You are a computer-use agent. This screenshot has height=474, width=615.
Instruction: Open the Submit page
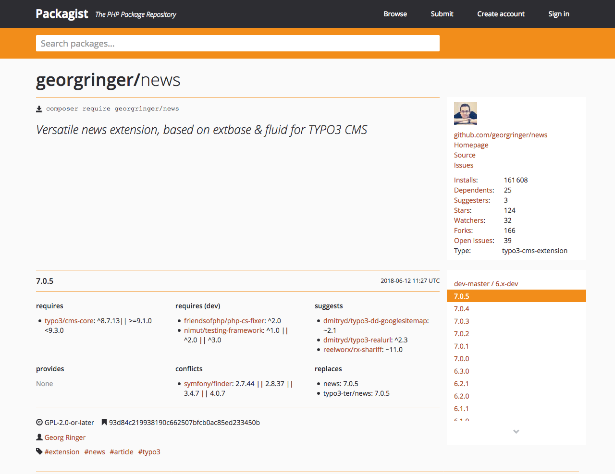(x=442, y=14)
